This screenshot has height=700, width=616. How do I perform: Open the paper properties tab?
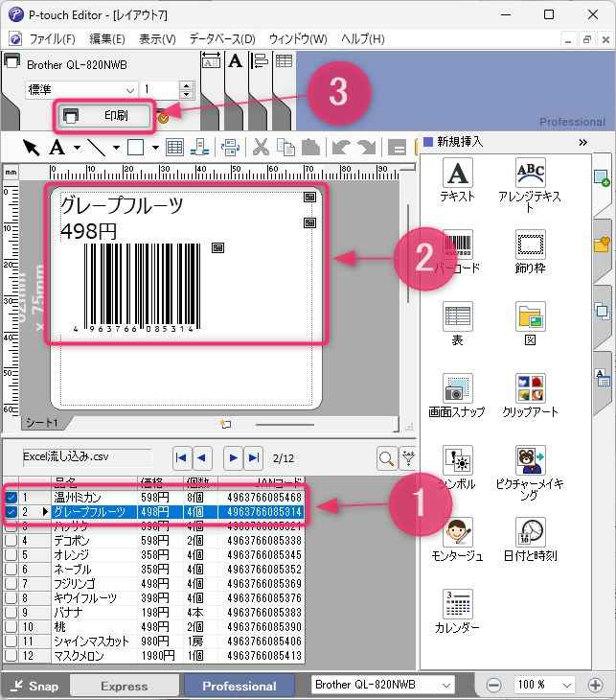(211, 61)
